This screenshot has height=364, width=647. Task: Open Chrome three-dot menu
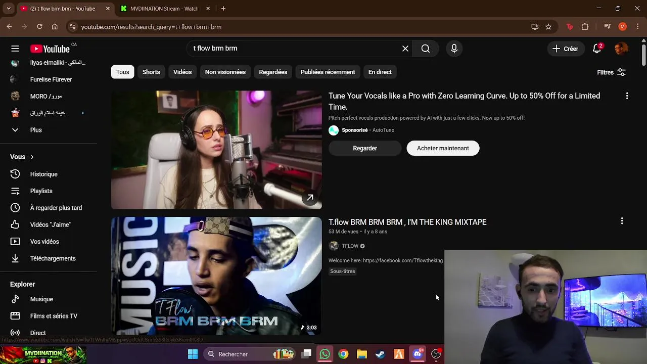click(x=637, y=27)
